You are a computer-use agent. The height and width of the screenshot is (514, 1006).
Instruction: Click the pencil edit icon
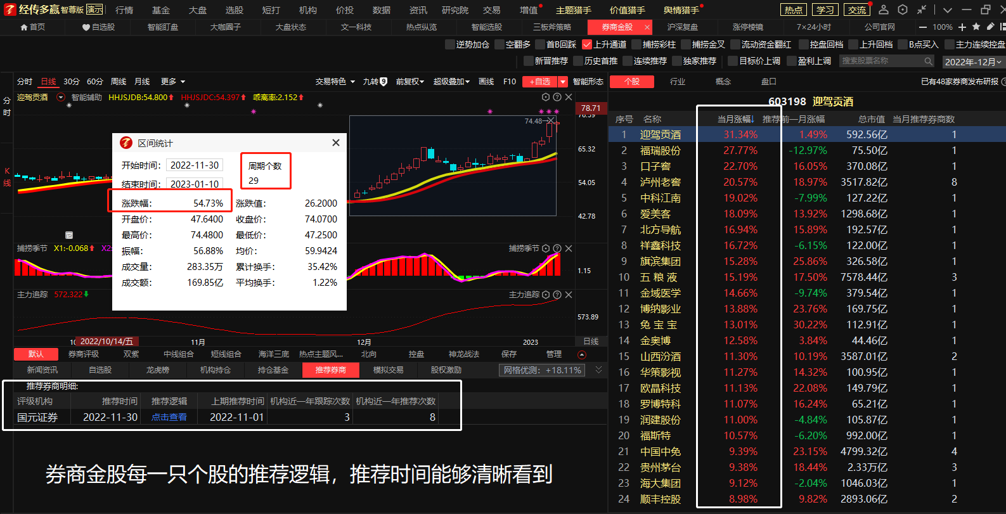click(990, 27)
